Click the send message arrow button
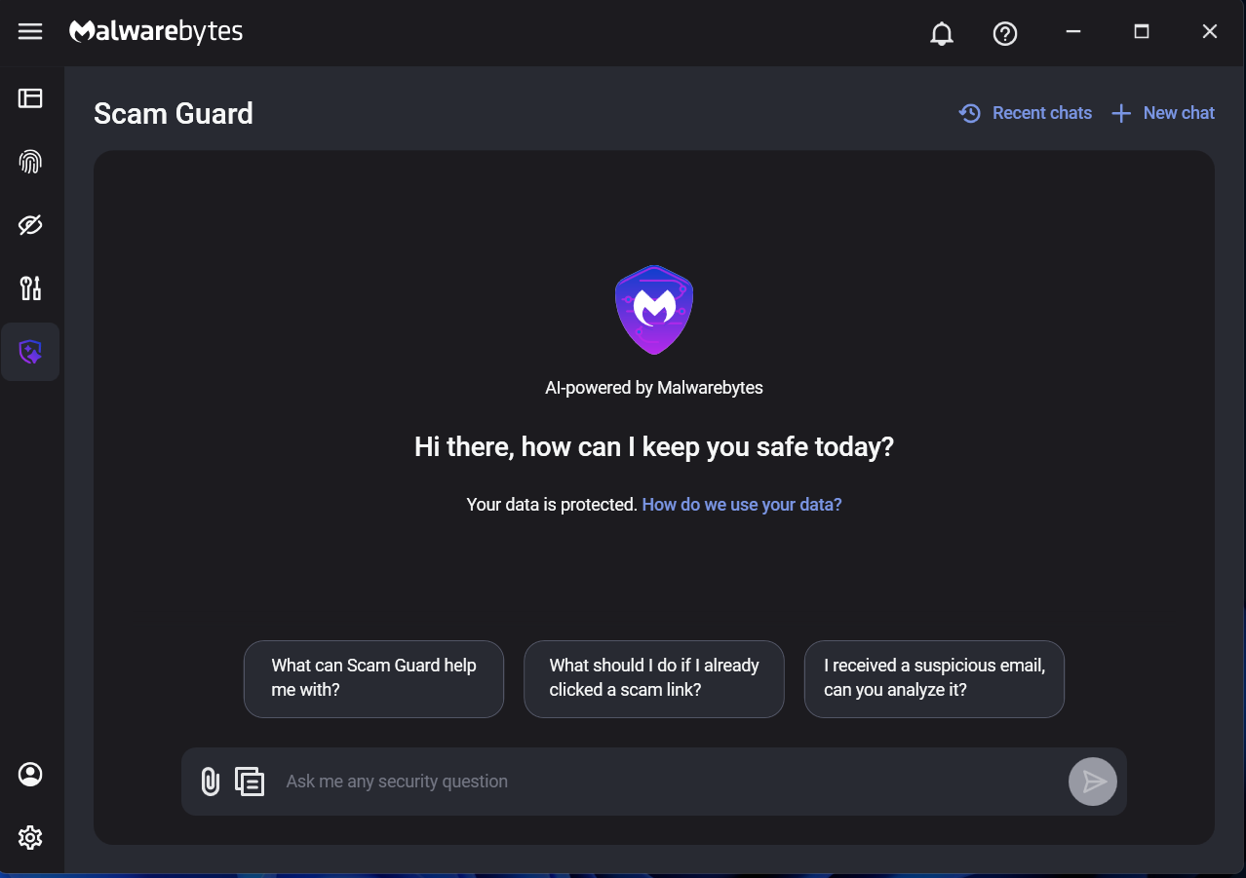Screen dimensions: 1246x878 pos(1093,782)
